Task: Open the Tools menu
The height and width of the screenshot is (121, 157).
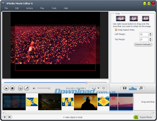Action: tap(54, 8)
